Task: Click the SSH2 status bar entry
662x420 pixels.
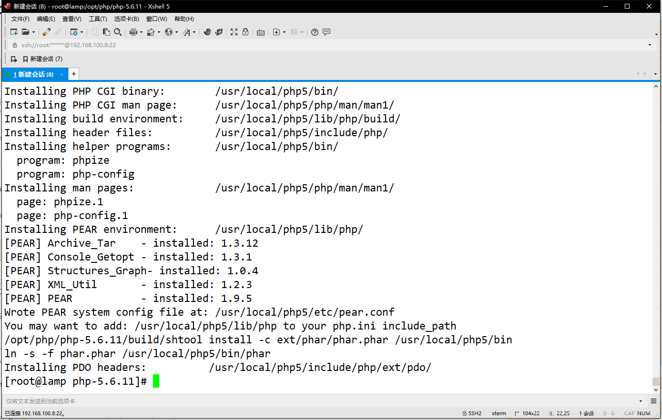Action: 472,413
